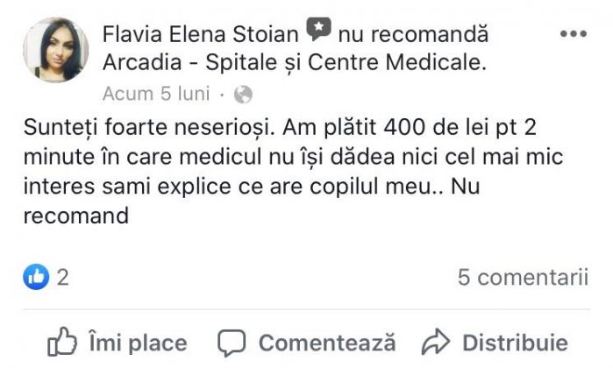Click the Acum 5 luni timestamp

tap(156, 94)
